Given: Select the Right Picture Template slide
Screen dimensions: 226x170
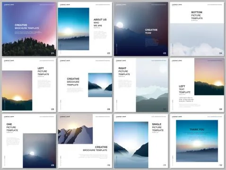Looking at the screenshot, I should [x=141, y=85].
